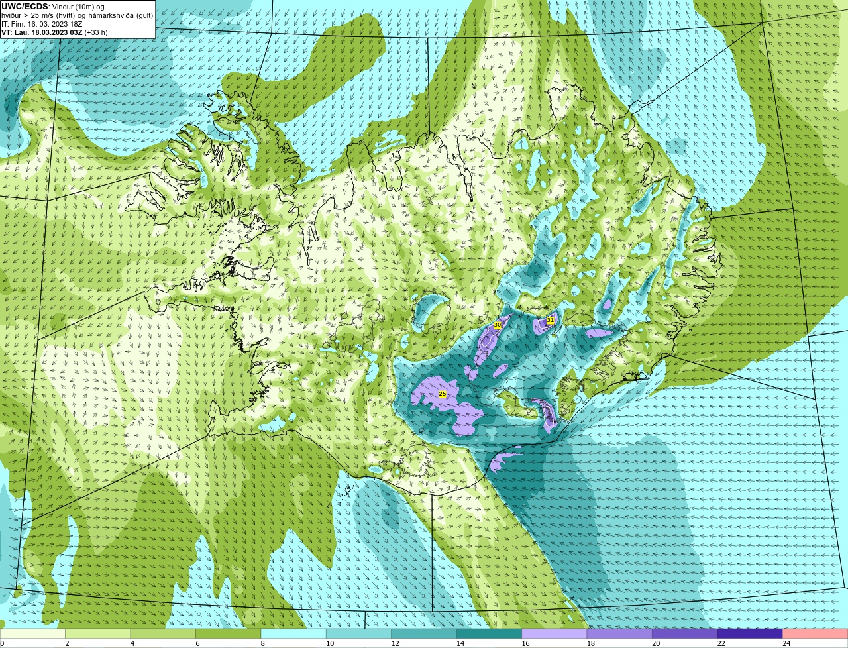Select the pink above-24 m/s legend swatch
848x648 pixels.
pos(816,634)
